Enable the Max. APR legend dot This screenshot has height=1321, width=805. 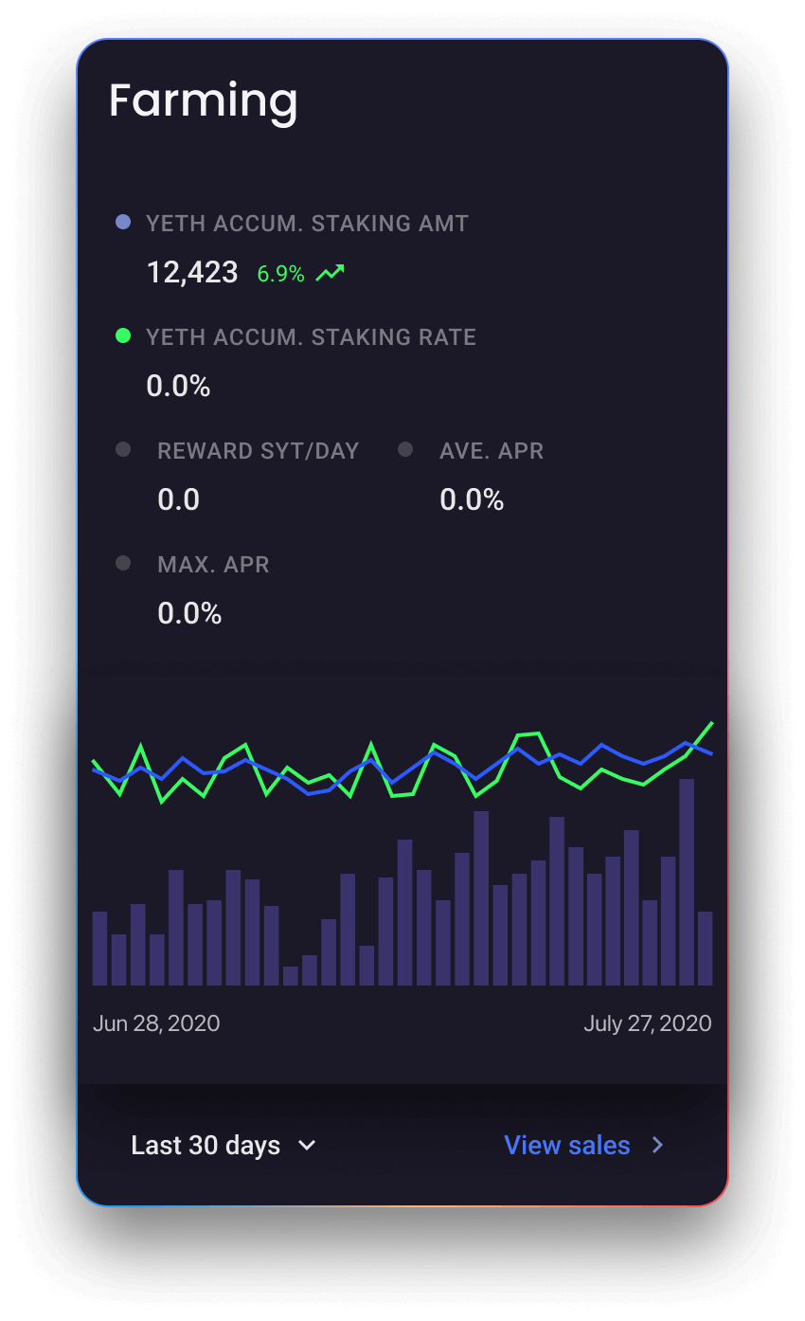click(122, 563)
